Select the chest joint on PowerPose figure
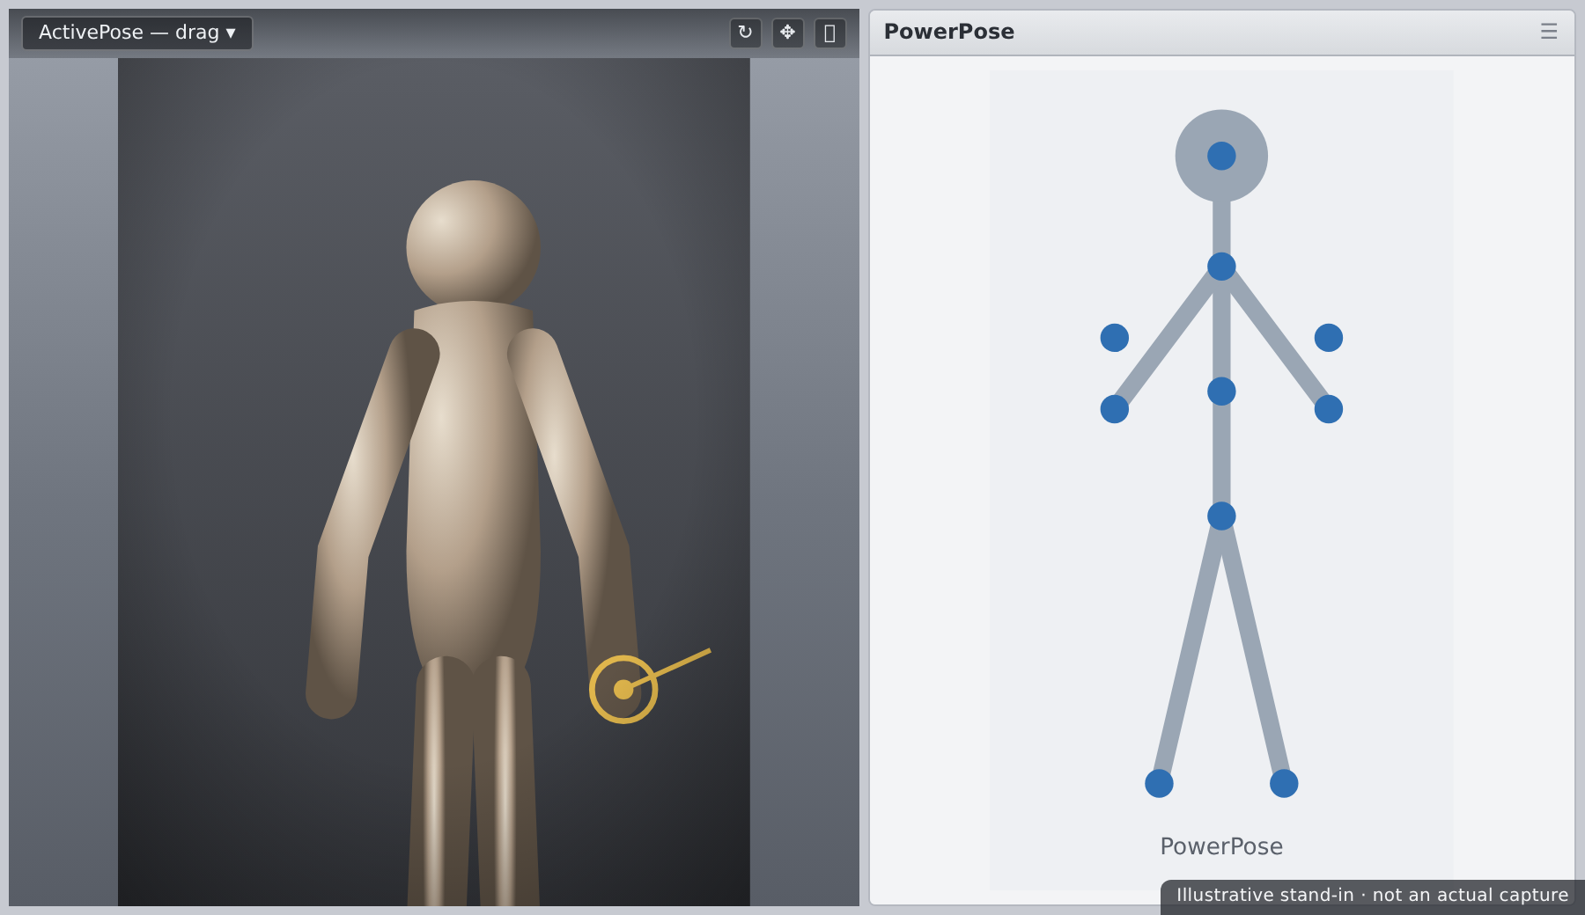This screenshot has height=915, width=1585. (x=1221, y=392)
